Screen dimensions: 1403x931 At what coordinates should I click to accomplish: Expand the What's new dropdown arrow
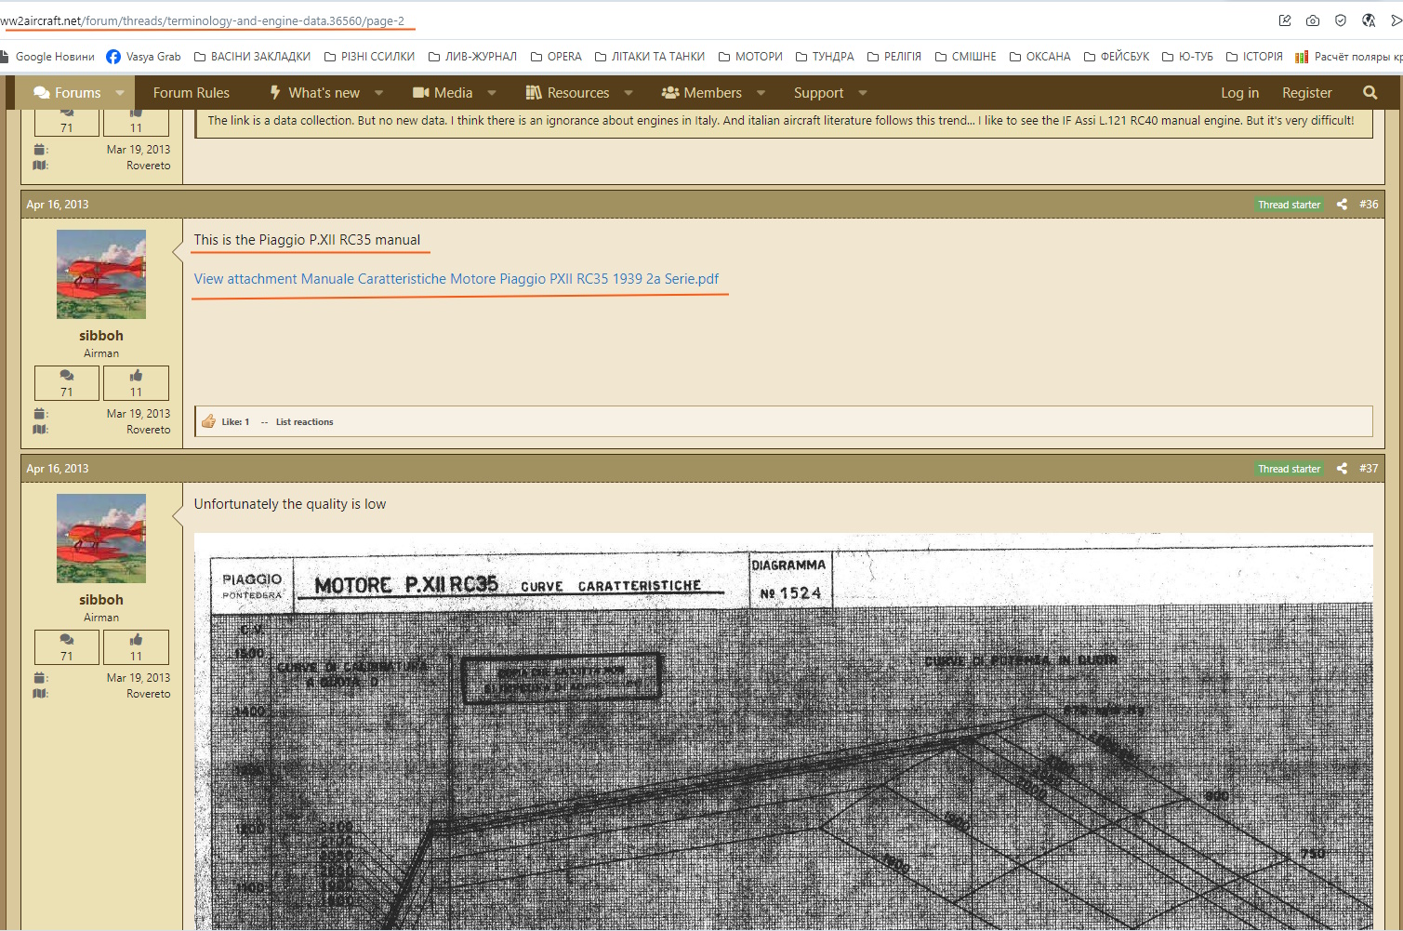(x=378, y=93)
